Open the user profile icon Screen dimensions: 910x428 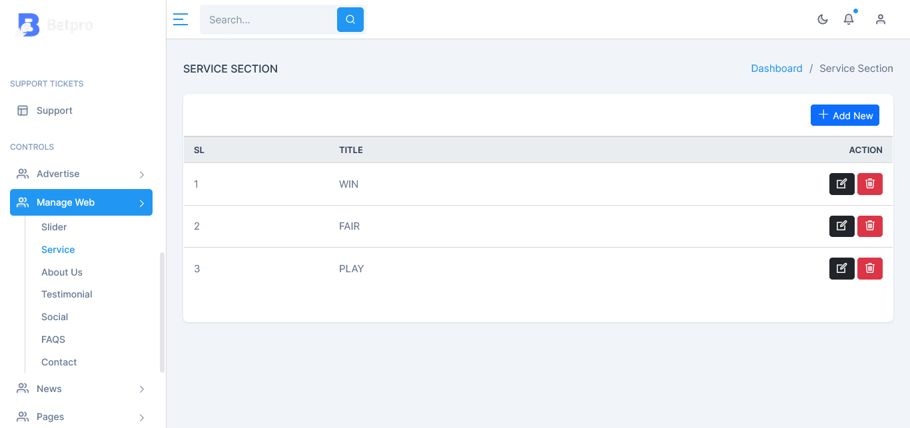(881, 19)
